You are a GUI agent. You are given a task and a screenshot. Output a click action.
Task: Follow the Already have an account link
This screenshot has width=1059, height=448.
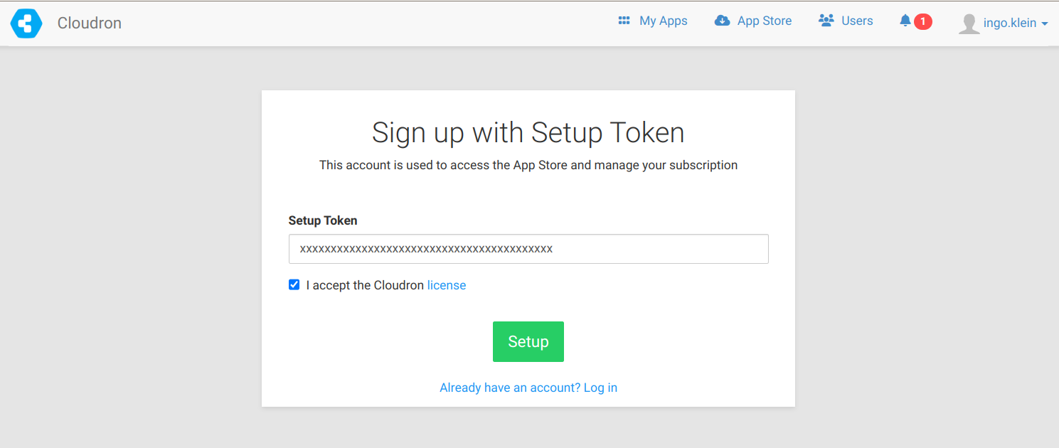pyautogui.click(x=528, y=388)
